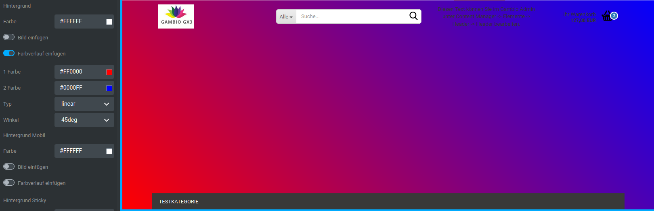Select the TESTKATEGORIE menu item

(x=179, y=202)
